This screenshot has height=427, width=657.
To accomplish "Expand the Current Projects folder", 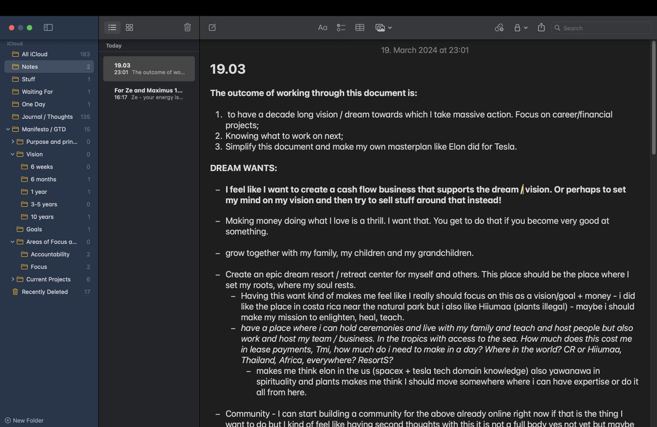I will (x=13, y=279).
